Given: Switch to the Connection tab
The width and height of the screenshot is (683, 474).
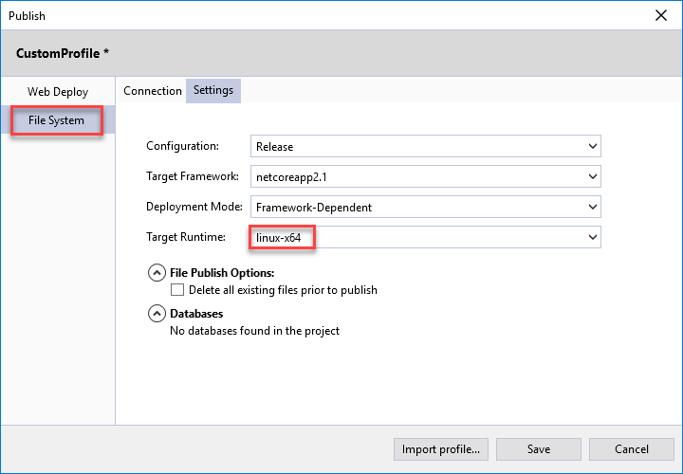Looking at the screenshot, I should click(153, 91).
